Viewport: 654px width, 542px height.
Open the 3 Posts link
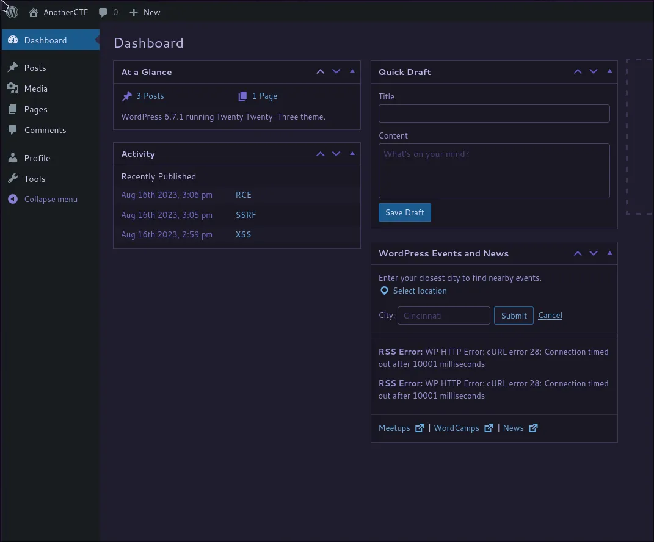coord(150,96)
